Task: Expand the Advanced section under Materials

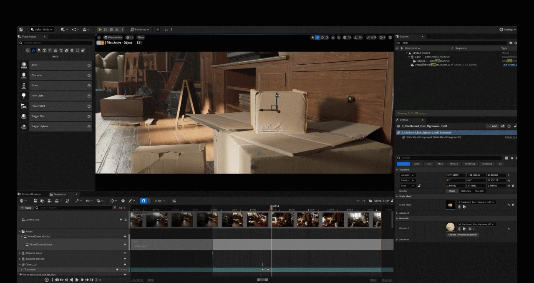Action: click(x=398, y=240)
